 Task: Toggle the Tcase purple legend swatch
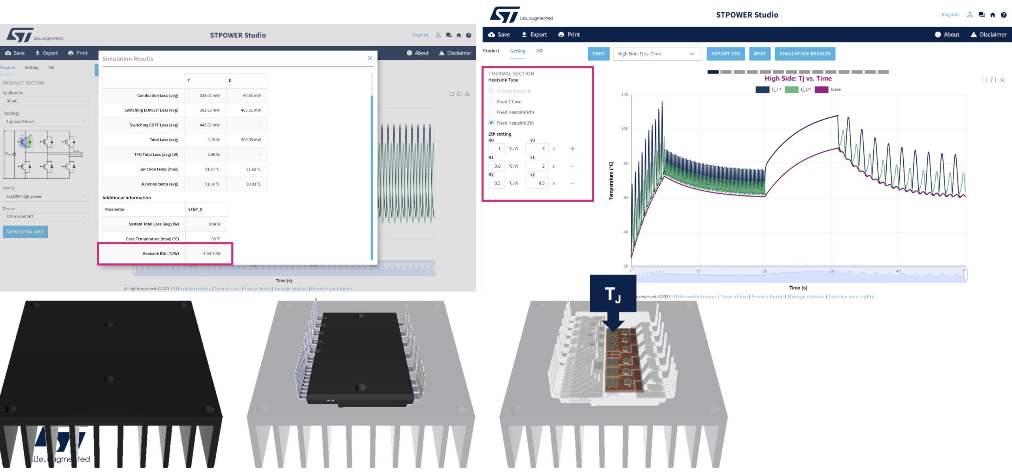[x=821, y=89]
